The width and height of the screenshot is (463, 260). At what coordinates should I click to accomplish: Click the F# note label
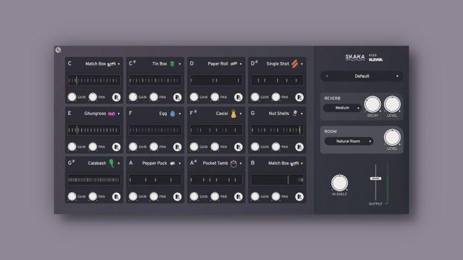pyautogui.click(x=193, y=113)
